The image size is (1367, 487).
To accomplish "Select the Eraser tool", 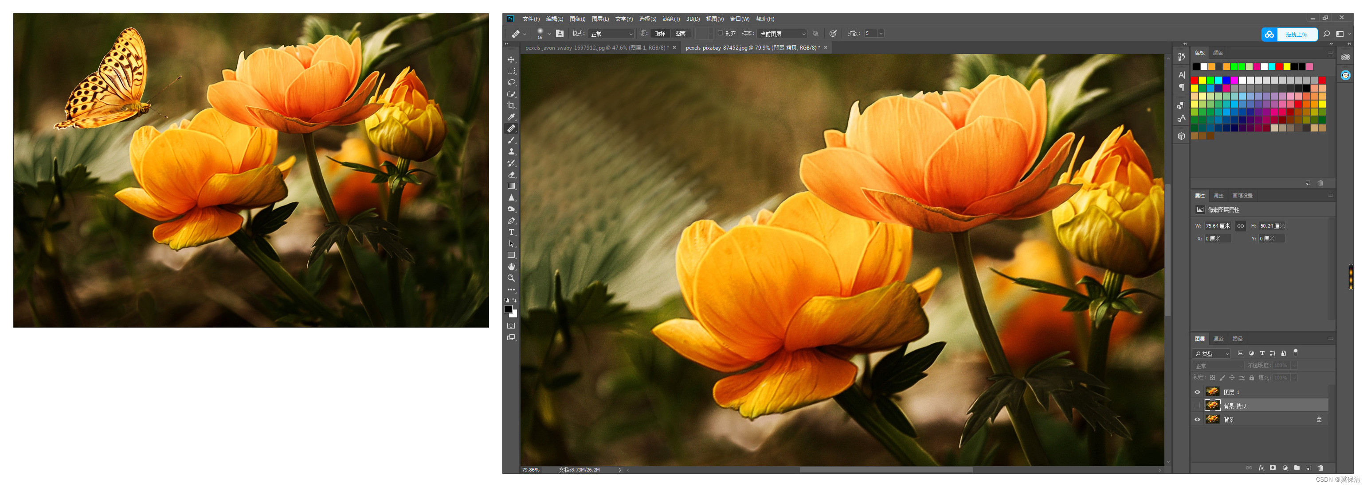I will 511,174.
